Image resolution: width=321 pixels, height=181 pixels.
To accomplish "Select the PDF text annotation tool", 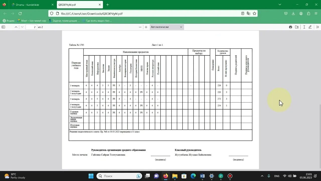I will coord(304,27).
